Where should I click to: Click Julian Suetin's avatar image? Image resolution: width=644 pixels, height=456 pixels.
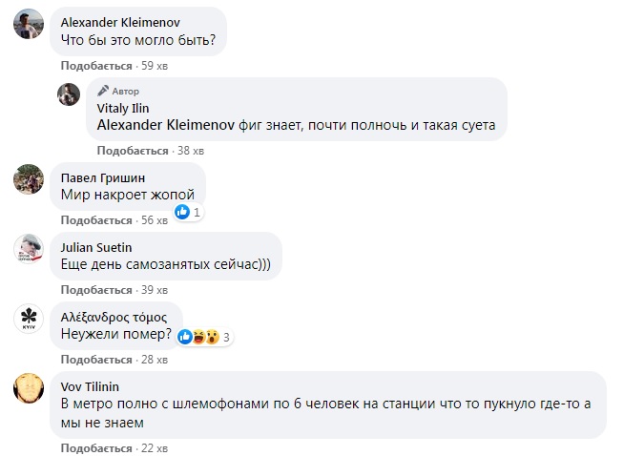pyautogui.click(x=30, y=249)
